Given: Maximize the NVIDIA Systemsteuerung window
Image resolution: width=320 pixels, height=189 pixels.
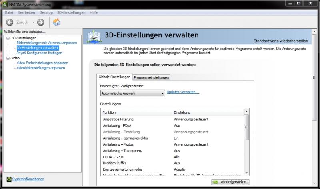Looking at the screenshot, I should point(299,3).
